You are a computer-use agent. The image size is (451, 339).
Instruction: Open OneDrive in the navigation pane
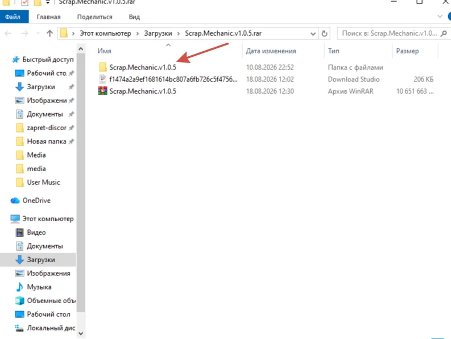click(x=36, y=201)
